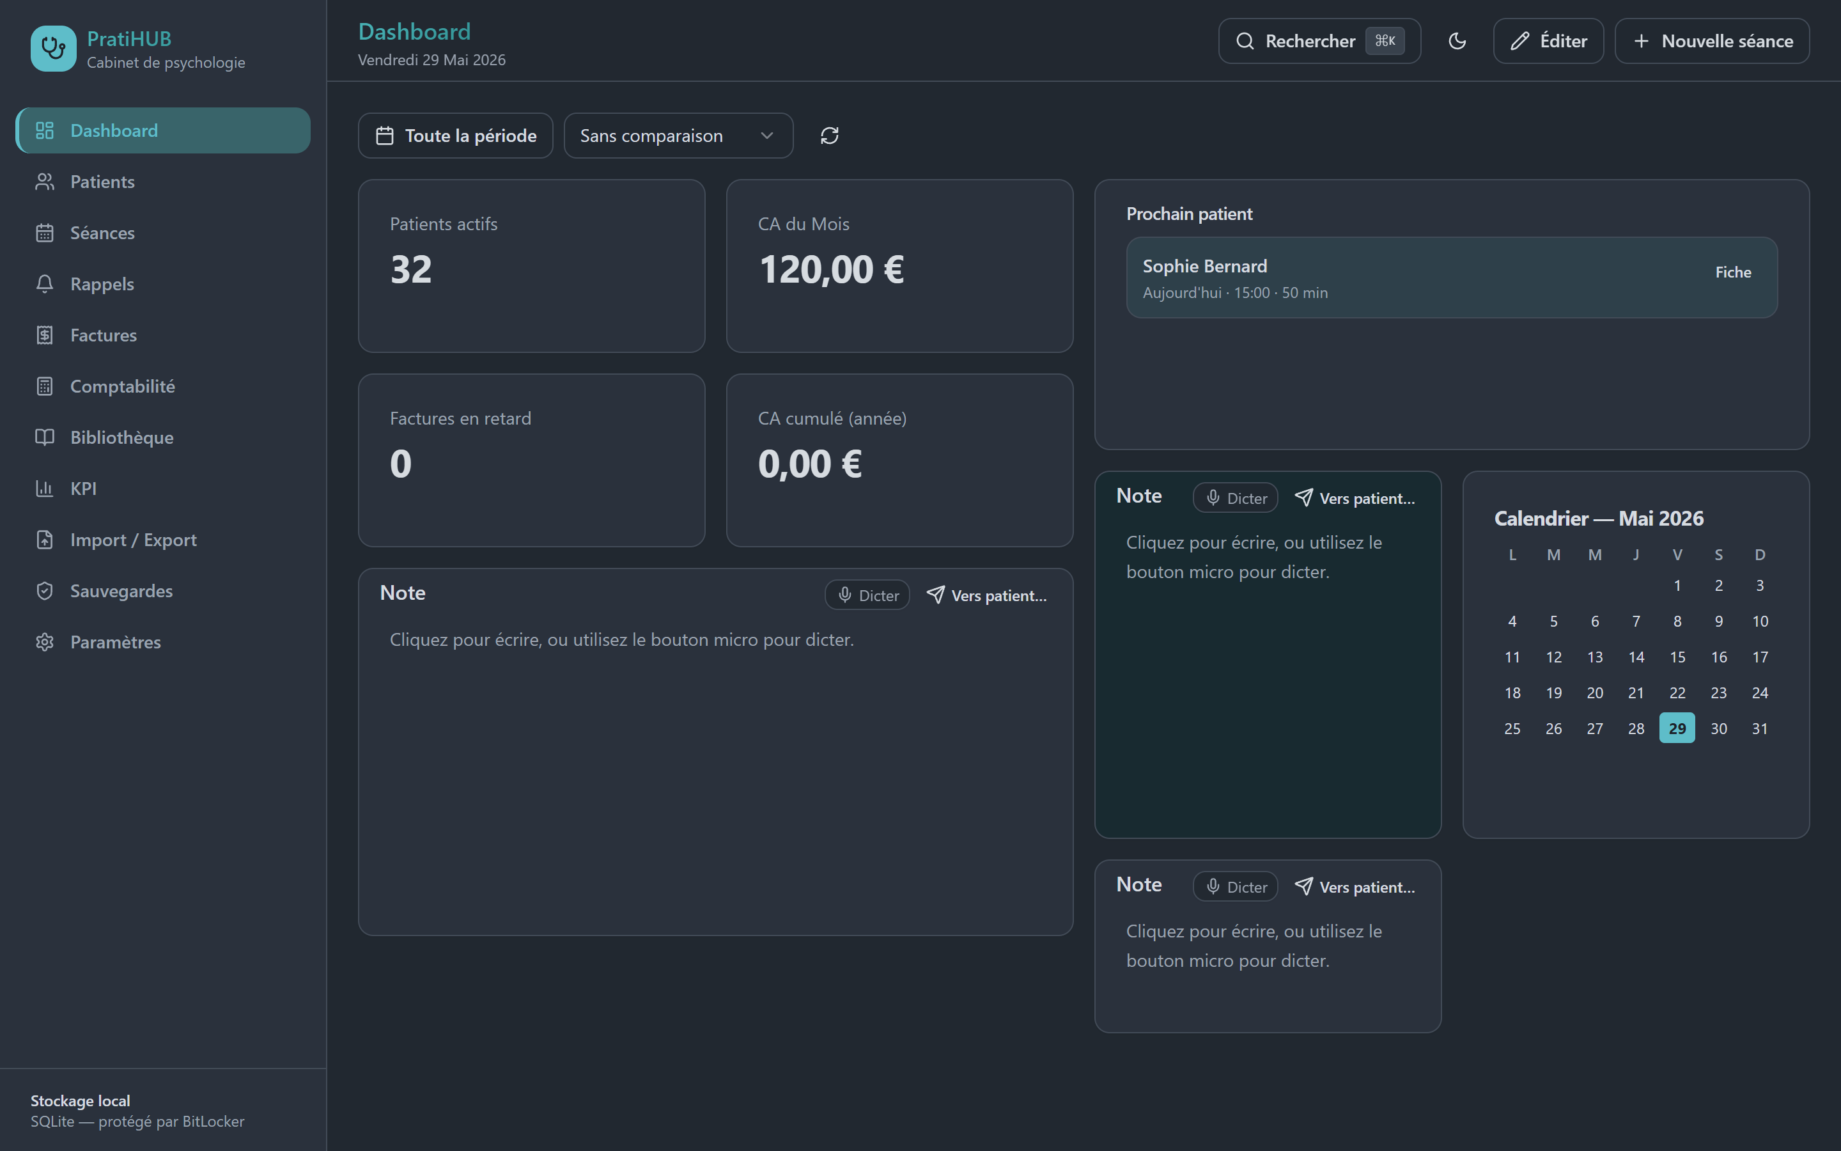Select day 30 in the calendar

coord(1718,728)
